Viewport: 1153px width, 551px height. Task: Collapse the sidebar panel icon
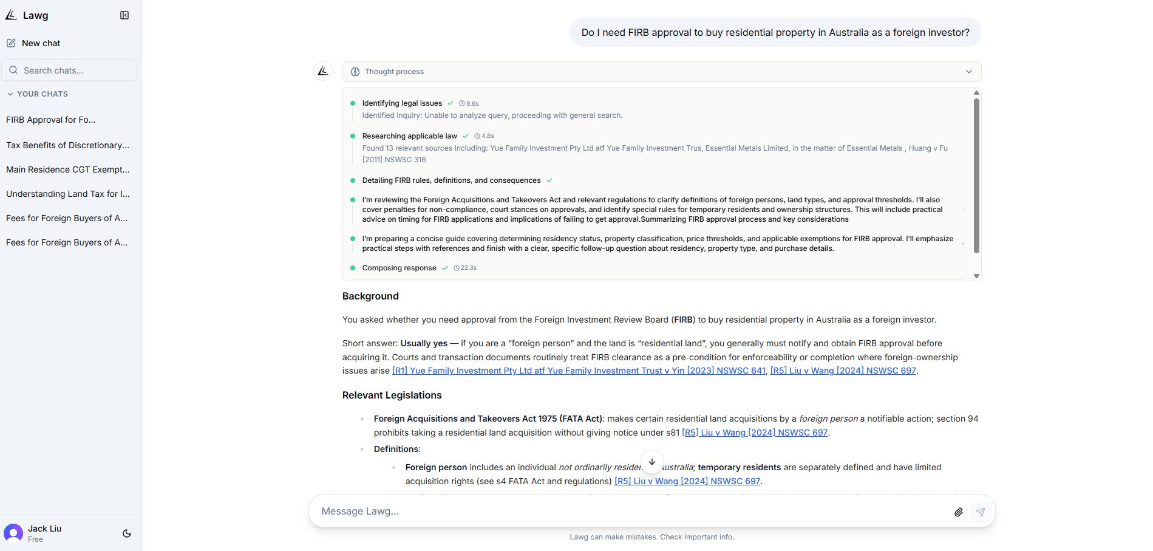(x=124, y=15)
